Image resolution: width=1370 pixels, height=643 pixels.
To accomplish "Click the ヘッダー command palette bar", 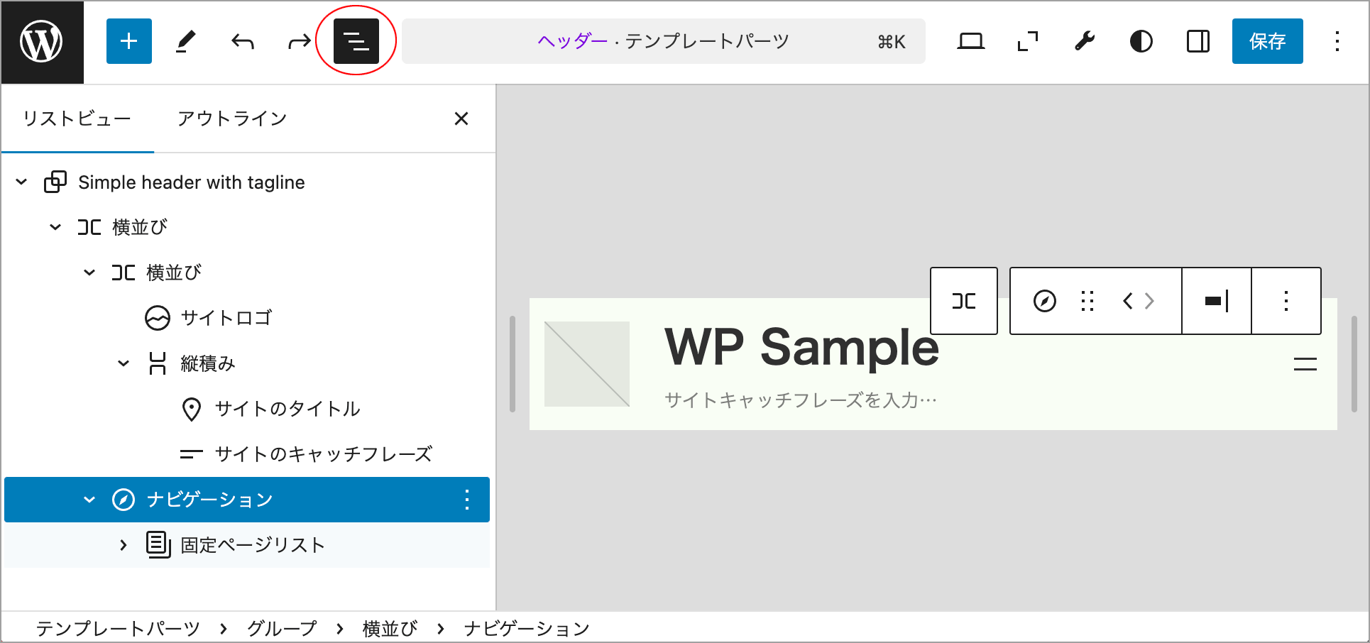I will tap(663, 42).
